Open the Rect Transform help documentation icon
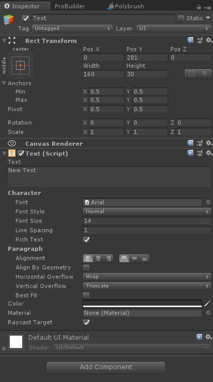The image size is (213, 382). pos(191,41)
